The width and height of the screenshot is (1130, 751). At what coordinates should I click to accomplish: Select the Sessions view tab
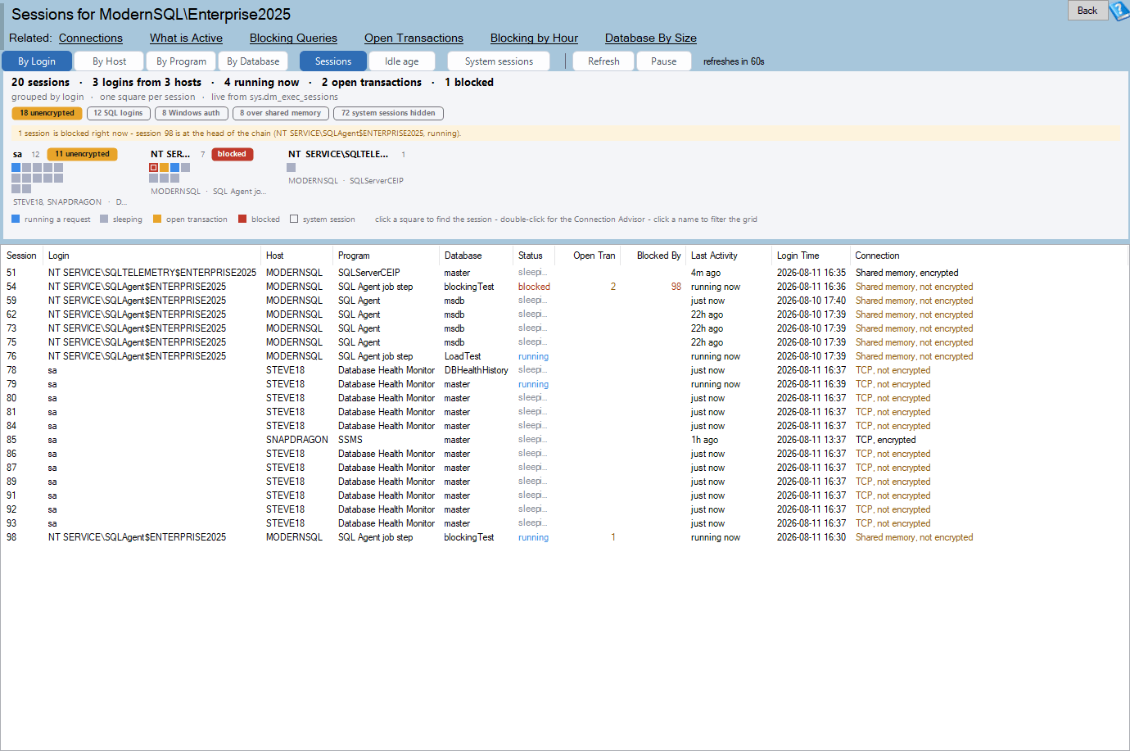click(x=333, y=61)
